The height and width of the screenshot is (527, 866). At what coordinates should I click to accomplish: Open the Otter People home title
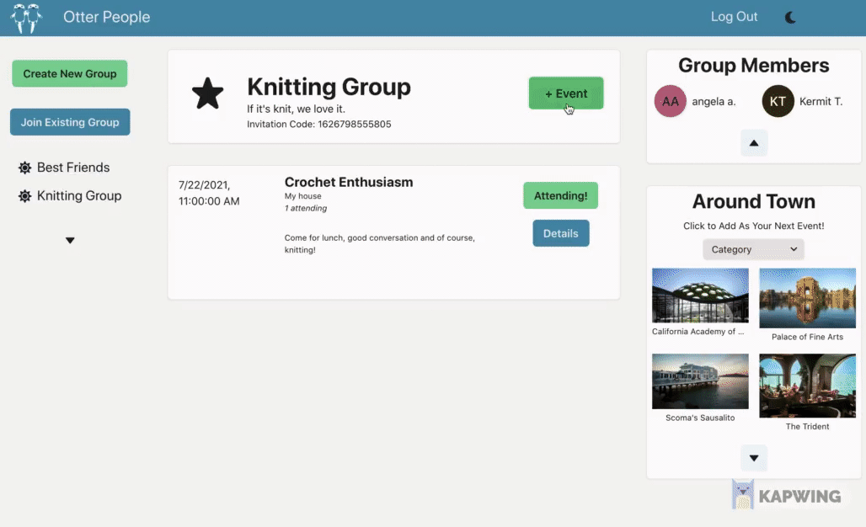coord(107,17)
